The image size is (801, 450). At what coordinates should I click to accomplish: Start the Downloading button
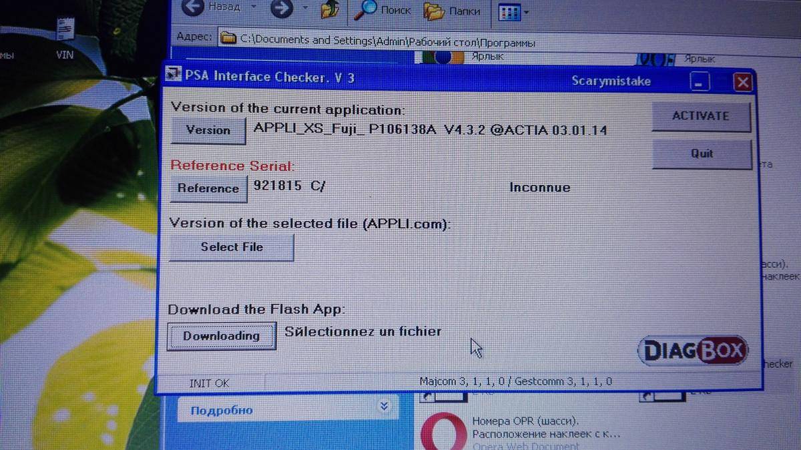221,336
